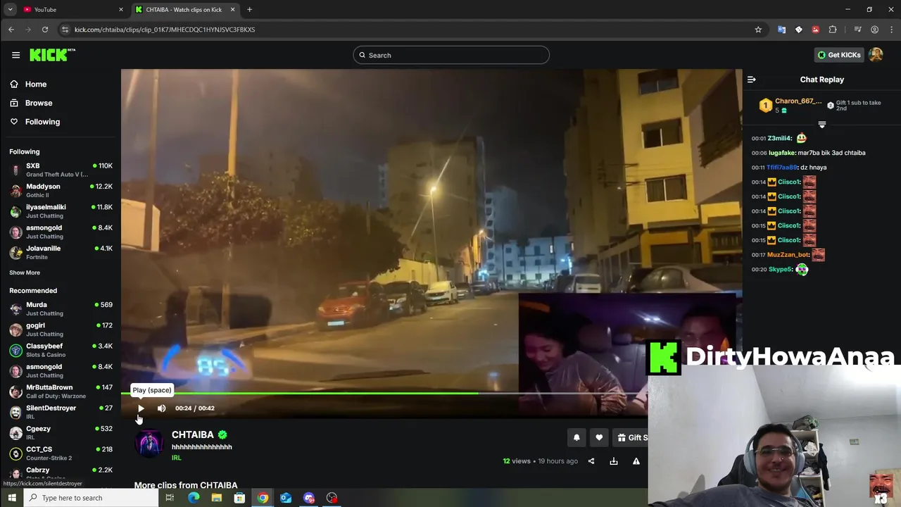Open the tab search dropdown at top left

[x=10, y=10]
